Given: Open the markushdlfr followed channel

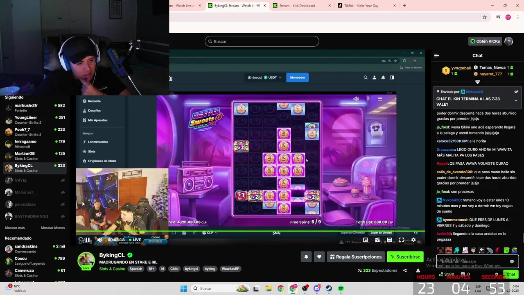Looking at the screenshot, I should pos(35,108).
